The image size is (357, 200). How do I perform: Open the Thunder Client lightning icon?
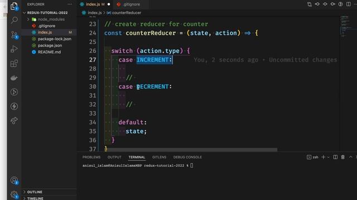[x=14, y=106]
